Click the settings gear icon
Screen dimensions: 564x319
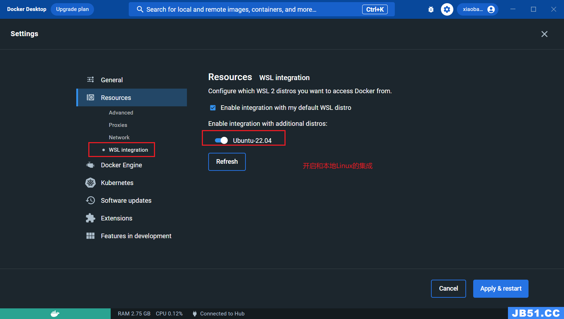[447, 10]
